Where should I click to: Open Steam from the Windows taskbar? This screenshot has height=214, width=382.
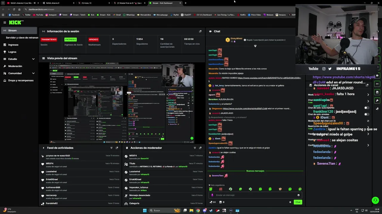tap(211, 210)
